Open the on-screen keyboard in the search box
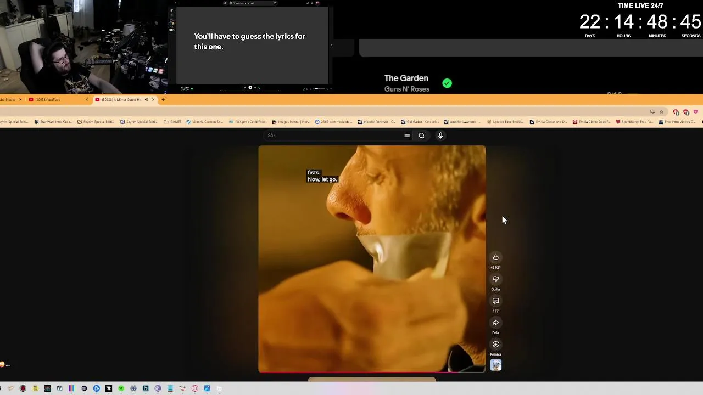Screen dimensions: 703x395 point(407,136)
